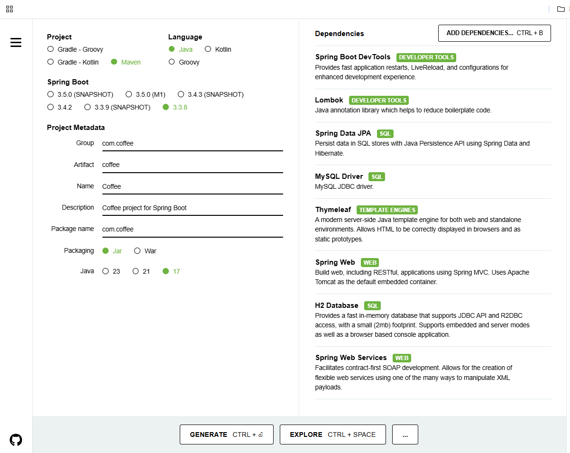Viewport: 570px width, 453px height.
Task: Click the Language section heading
Action: 185,37
